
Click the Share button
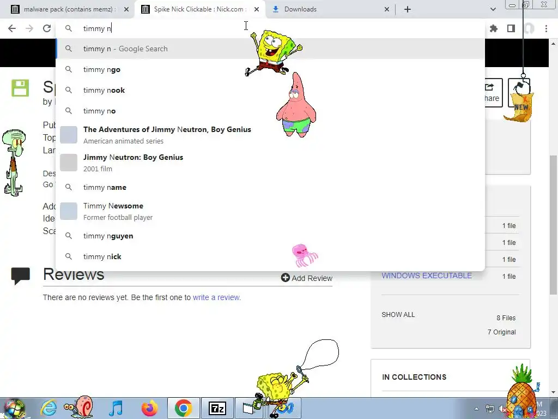493,93
